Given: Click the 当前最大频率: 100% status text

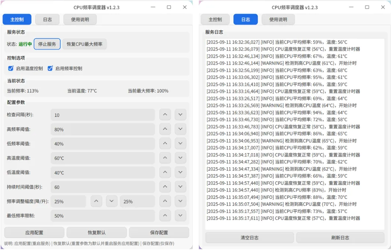Looking at the screenshot, I should [148, 91].
